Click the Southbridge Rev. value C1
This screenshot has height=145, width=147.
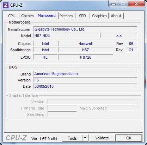click(x=131, y=50)
